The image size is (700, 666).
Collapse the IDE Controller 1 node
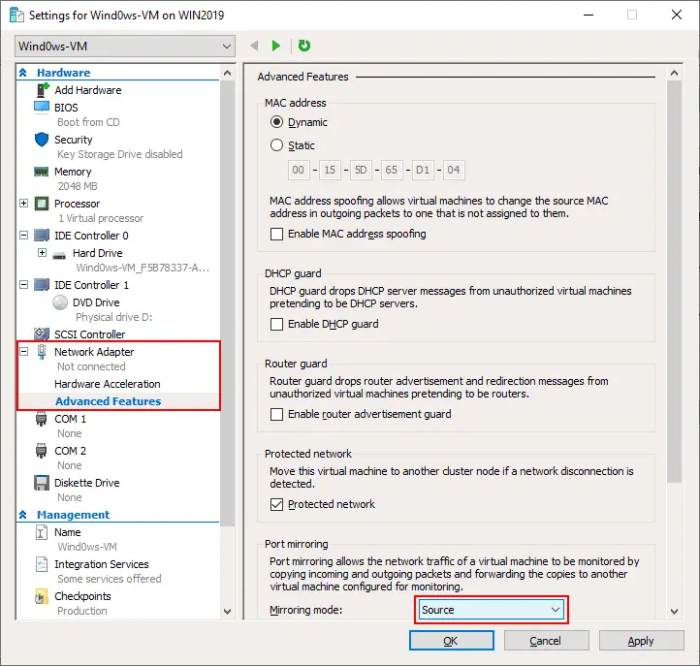coord(24,285)
